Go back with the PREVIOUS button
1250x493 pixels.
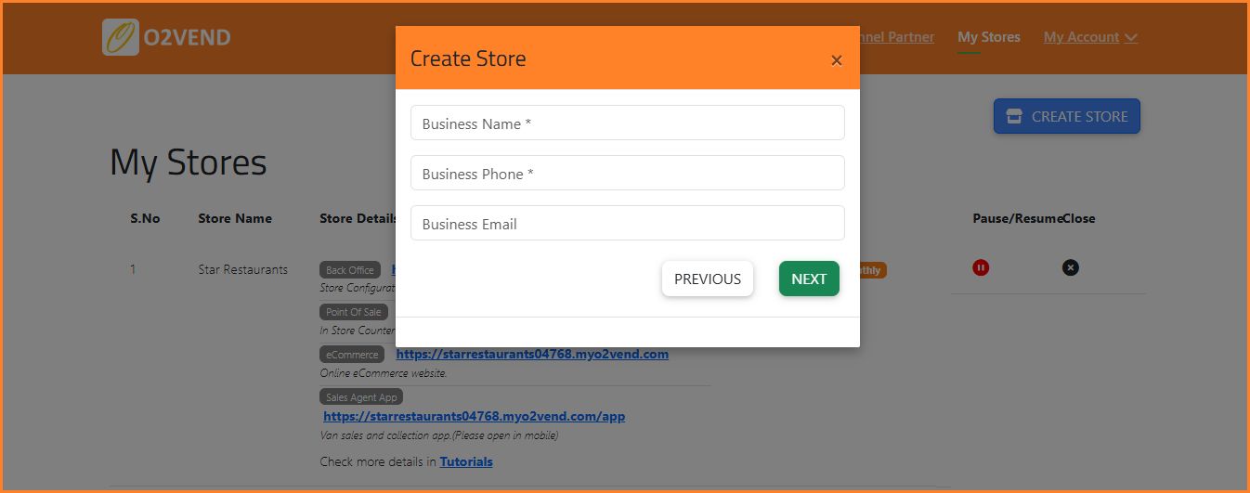pos(708,279)
